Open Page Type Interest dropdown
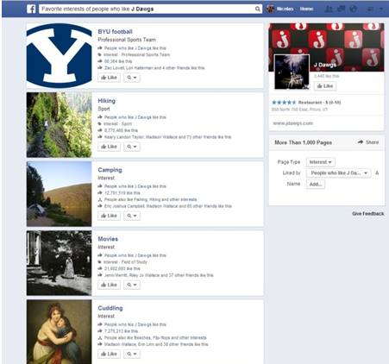 [x=321, y=162]
